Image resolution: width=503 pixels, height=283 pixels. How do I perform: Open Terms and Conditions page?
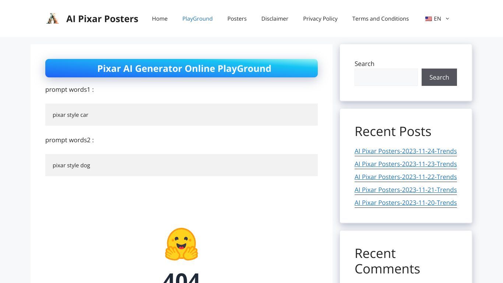380,18
